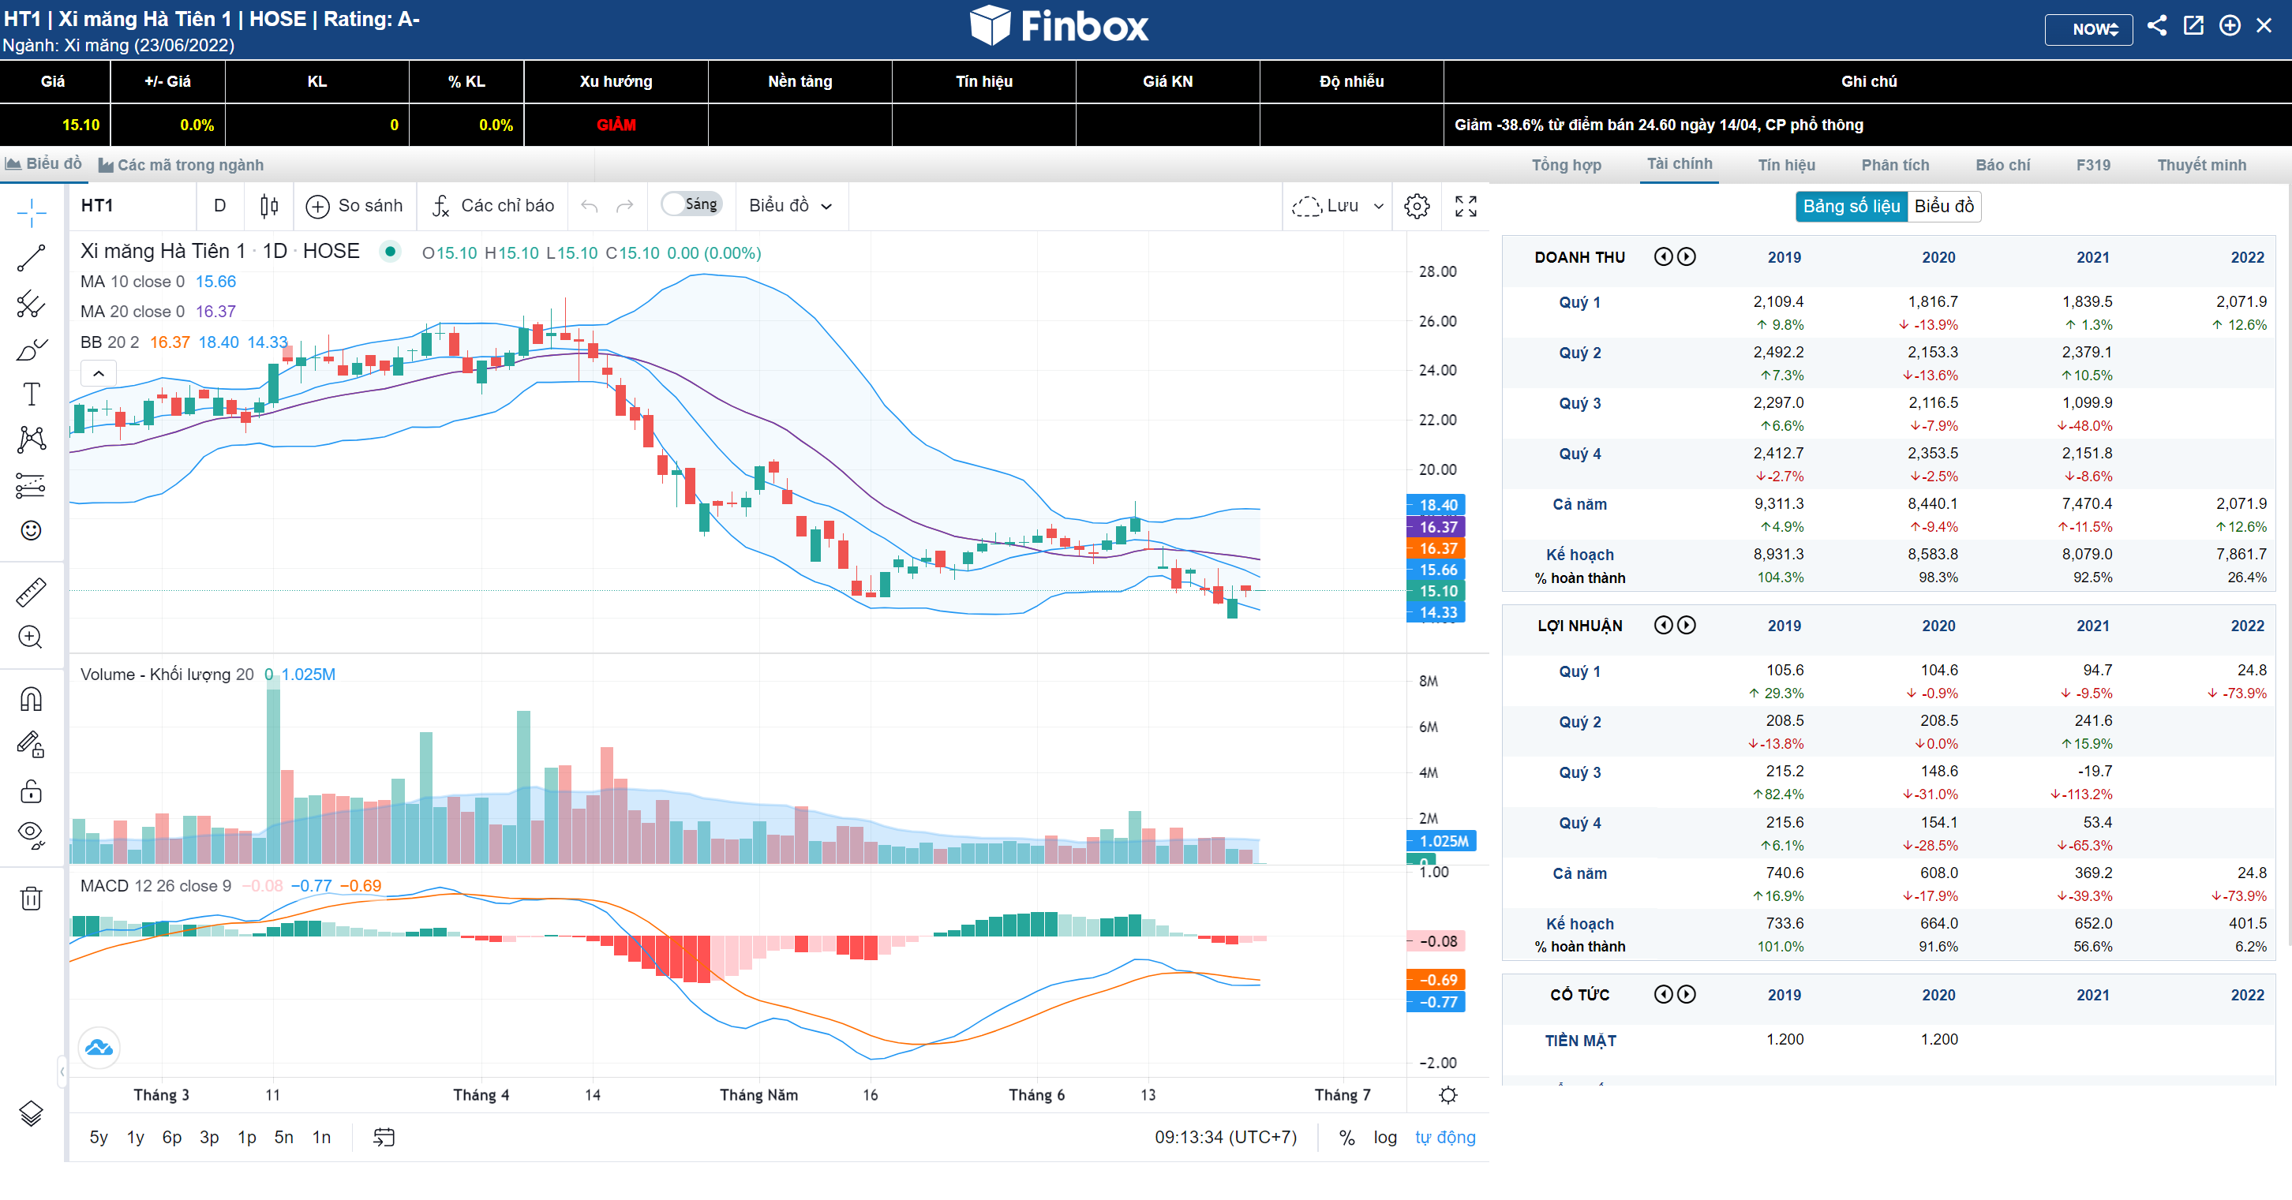Open chart settings gear icon

click(1417, 207)
